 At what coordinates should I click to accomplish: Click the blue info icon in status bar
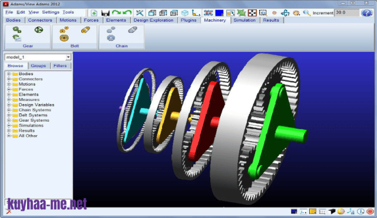[x=361, y=212]
